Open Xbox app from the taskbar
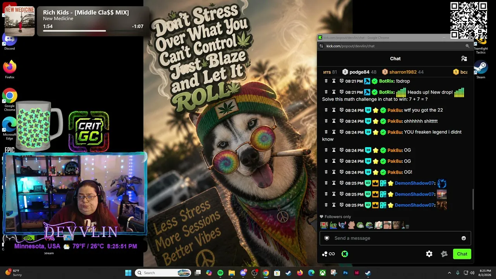 click(322, 273)
